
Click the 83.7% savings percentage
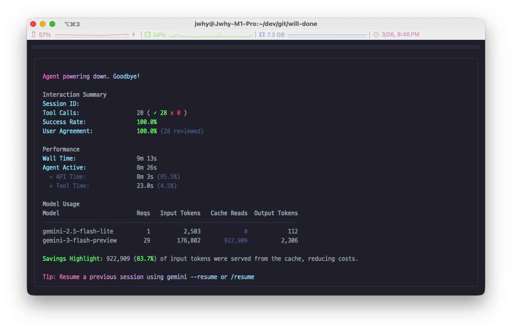click(145, 259)
